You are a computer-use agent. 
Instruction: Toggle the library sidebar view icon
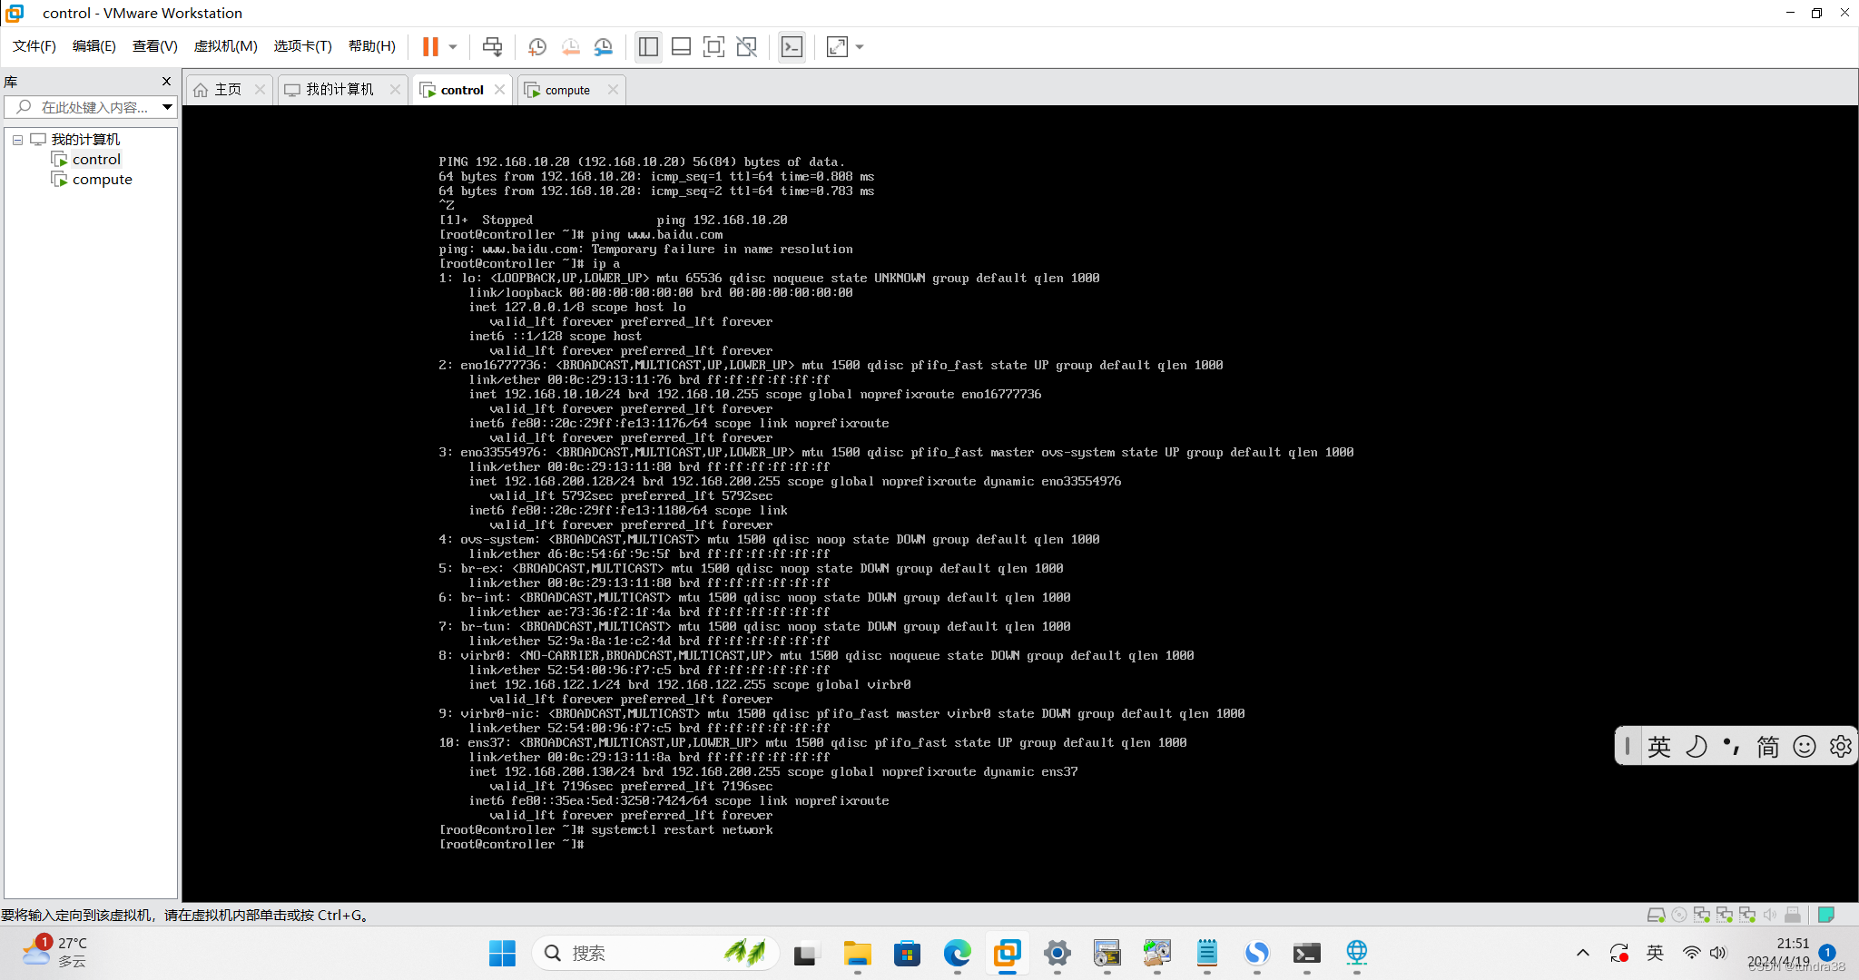pyautogui.click(x=648, y=46)
